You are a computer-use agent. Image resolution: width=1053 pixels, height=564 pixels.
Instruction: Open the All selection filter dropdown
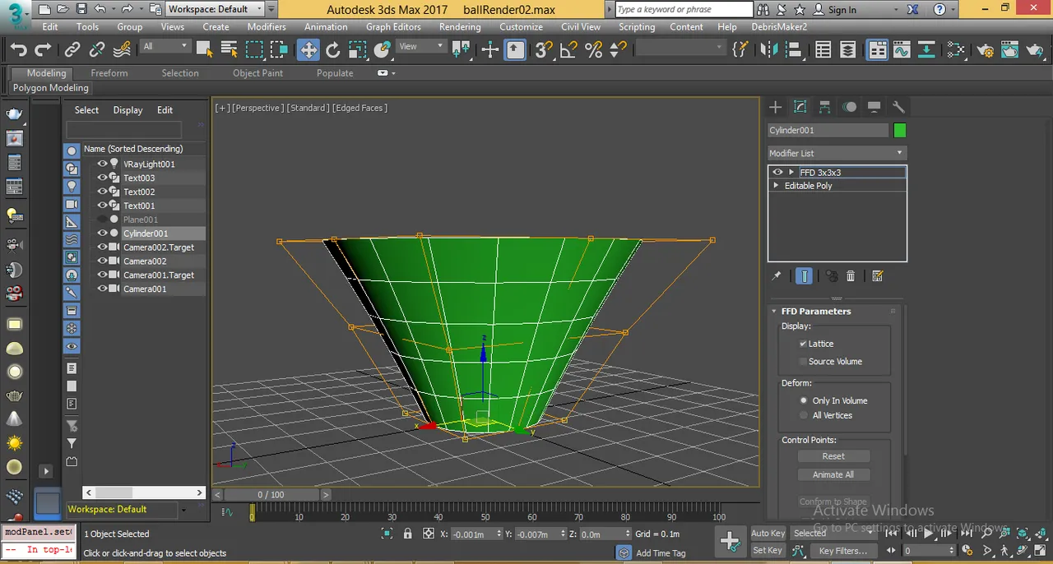tap(165, 47)
